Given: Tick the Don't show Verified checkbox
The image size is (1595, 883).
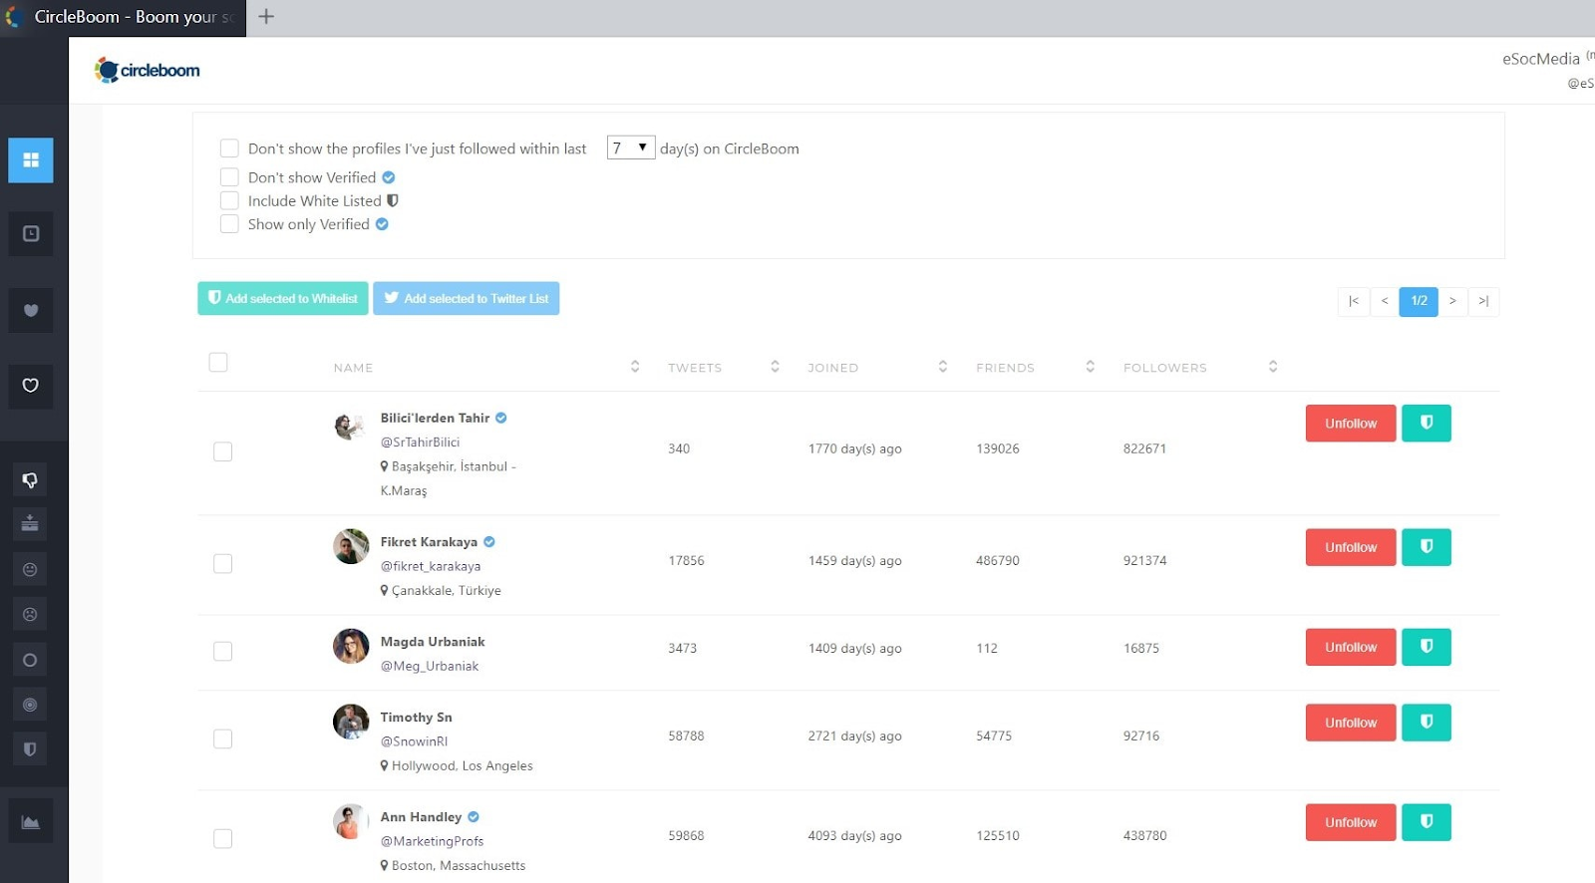Looking at the screenshot, I should click(x=229, y=177).
